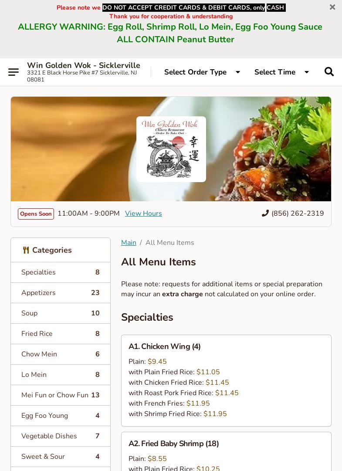Open the Egg Foo Young category
The width and height of the screenshot is (342, 471).
pyautogui.click(x=61, y=415)
